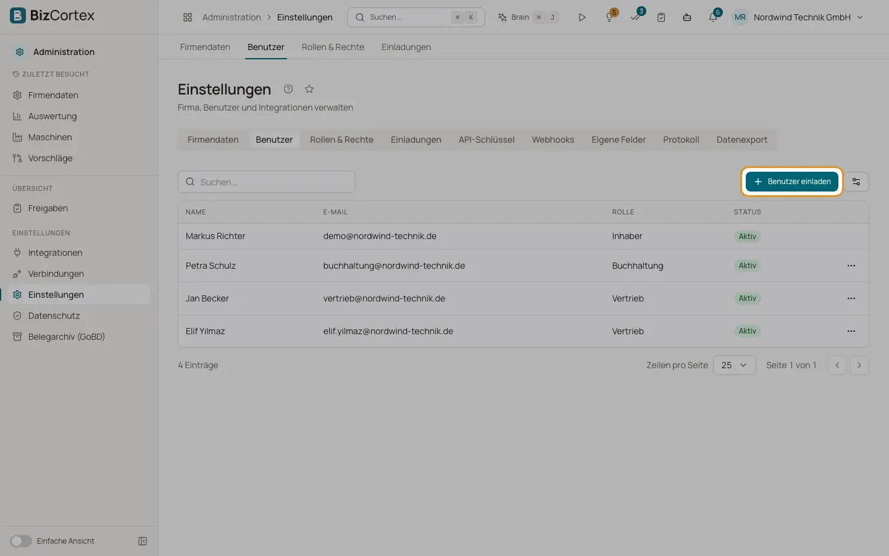
Task: Open the help question mark icon
Action: [x=288, y=89]
